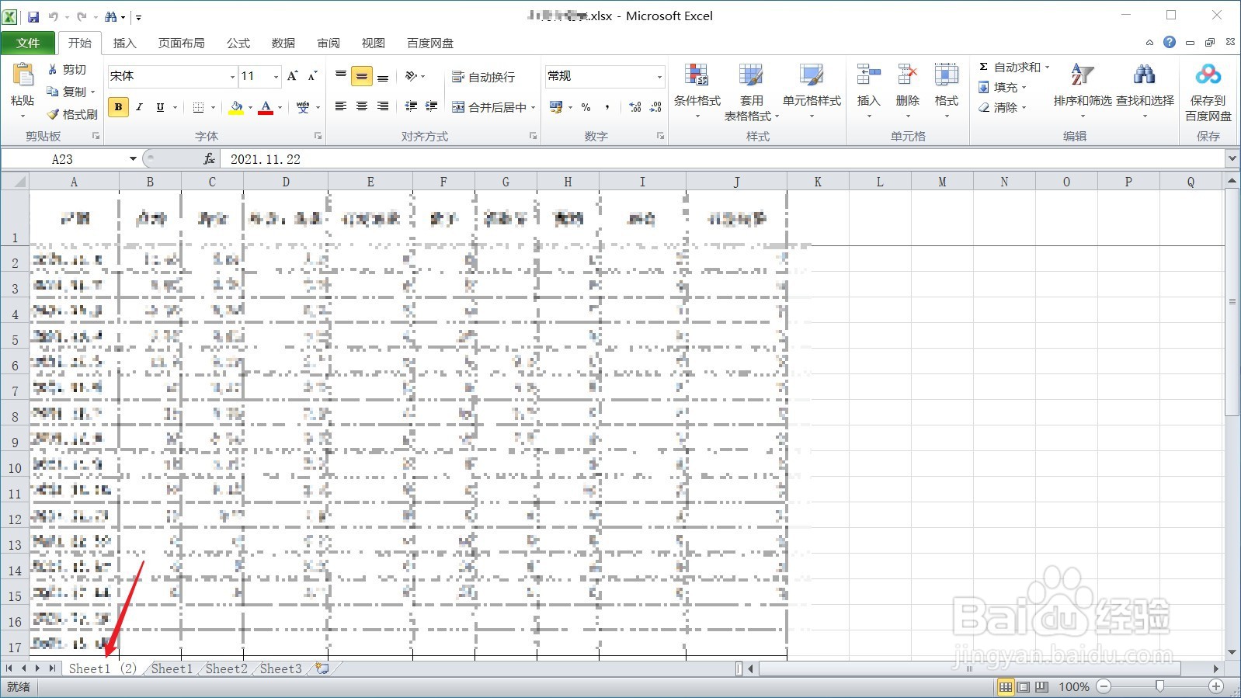Toggle middle vertical alignment

361,76
